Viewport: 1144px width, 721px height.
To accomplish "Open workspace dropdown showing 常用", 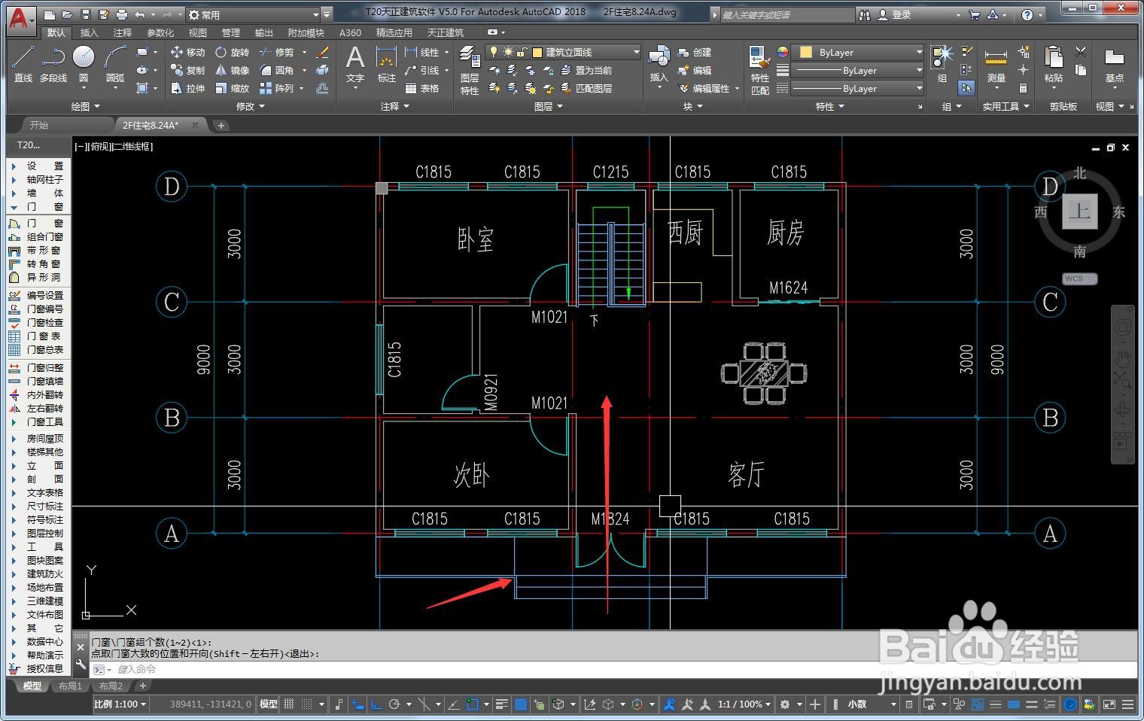I will click(x=254, y=14).
